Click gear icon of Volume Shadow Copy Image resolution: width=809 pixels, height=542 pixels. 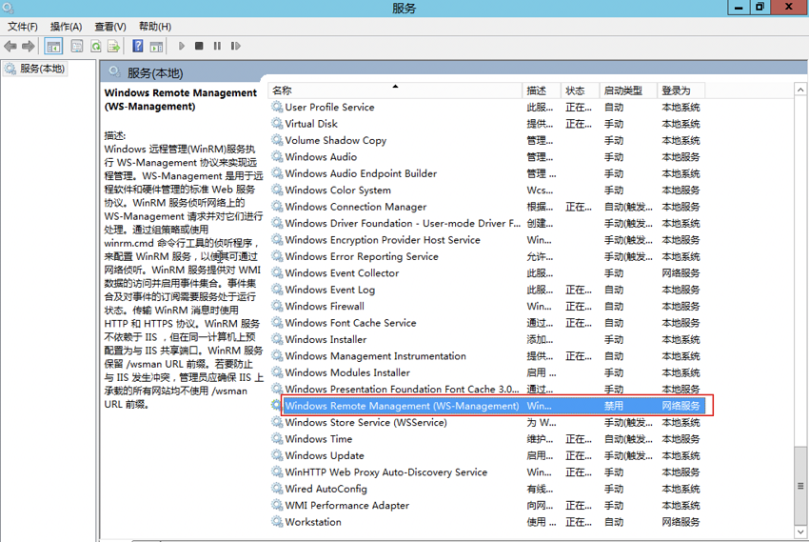click(x=277, y=140)
